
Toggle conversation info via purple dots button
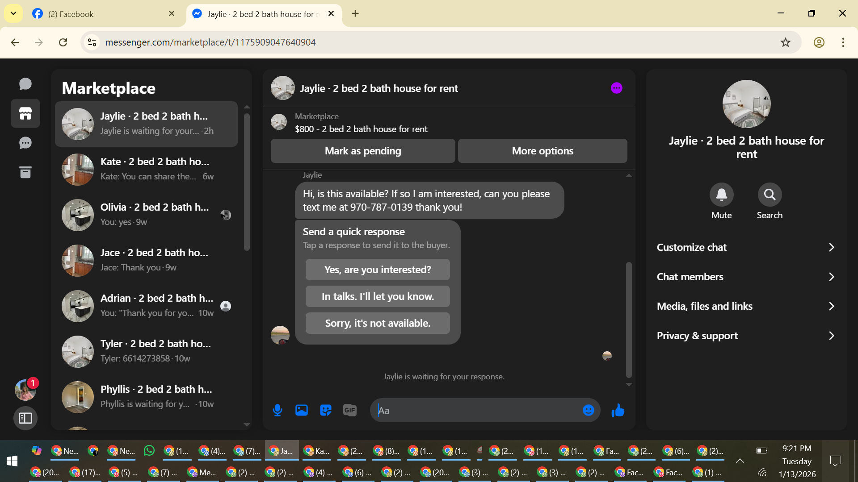[616, 88]
